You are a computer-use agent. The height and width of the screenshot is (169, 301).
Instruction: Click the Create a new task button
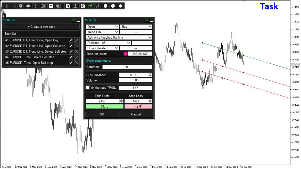[41, 27]
